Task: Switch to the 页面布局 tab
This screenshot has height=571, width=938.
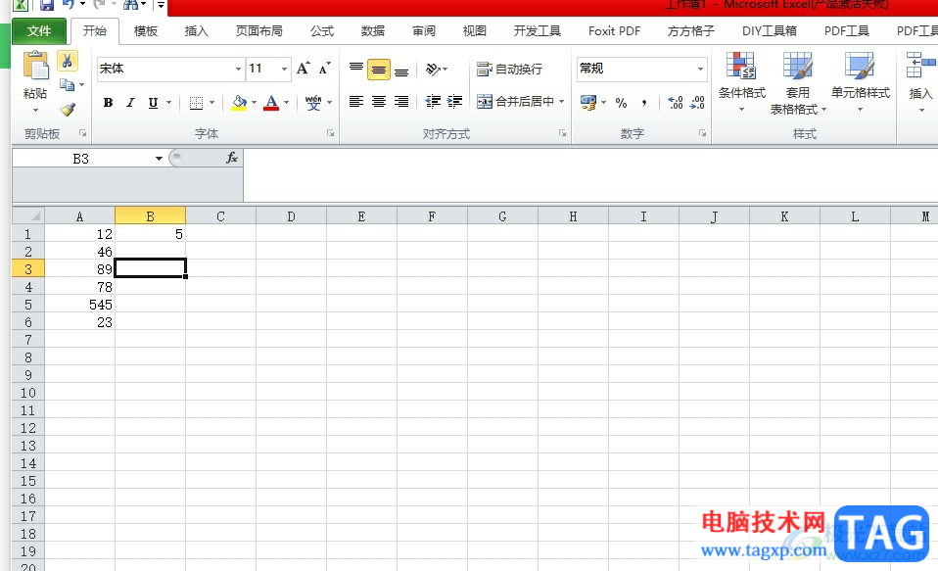Action: (x=259, y=31)
